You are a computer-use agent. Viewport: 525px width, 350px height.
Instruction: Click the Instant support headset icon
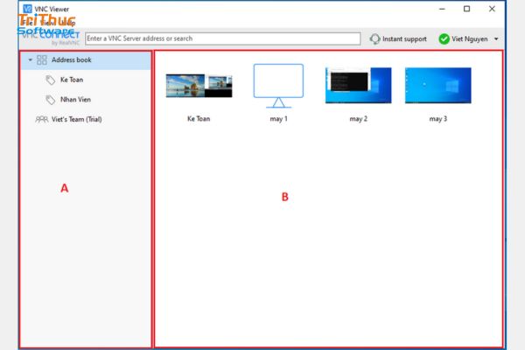tap(375, 38)
